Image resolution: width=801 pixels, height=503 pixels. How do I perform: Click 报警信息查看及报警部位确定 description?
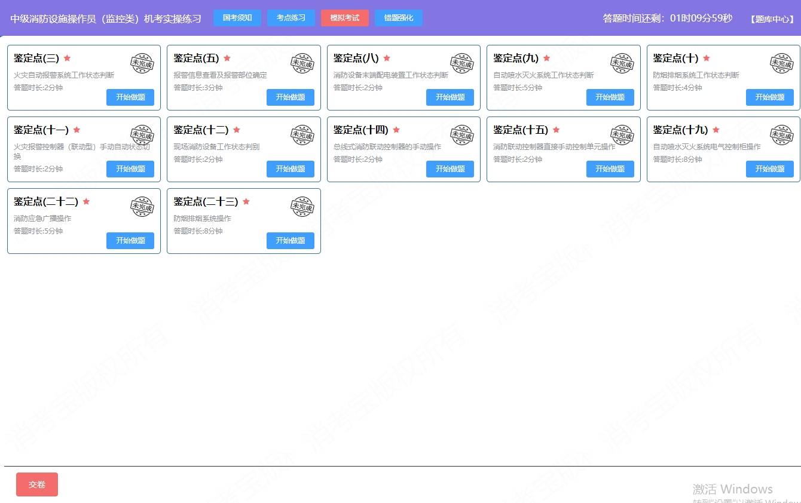coord(221,75)
